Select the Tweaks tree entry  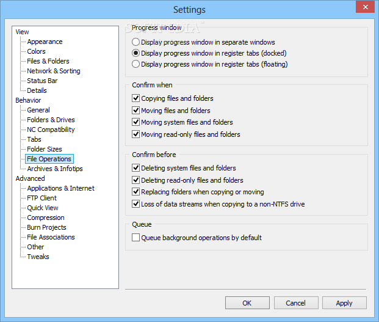point(38,257)
